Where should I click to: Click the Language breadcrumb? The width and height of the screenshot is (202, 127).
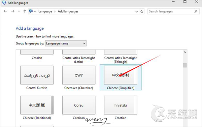click(x=45, y=11)
